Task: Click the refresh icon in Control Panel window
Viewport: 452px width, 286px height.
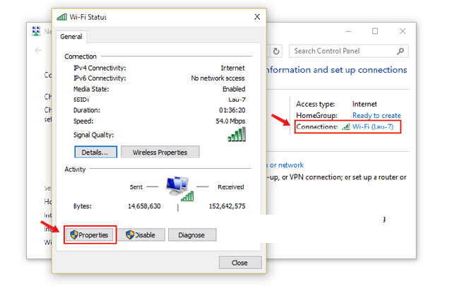Action: [x=276, y=52]
